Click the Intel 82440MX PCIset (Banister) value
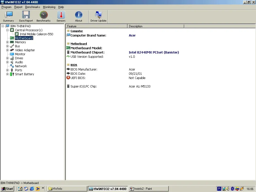 [x=154, y=52]
